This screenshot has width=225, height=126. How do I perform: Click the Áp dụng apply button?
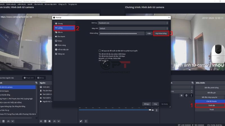(165, 104)
